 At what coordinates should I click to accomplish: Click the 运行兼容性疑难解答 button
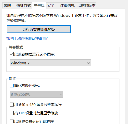pos(39,29)
